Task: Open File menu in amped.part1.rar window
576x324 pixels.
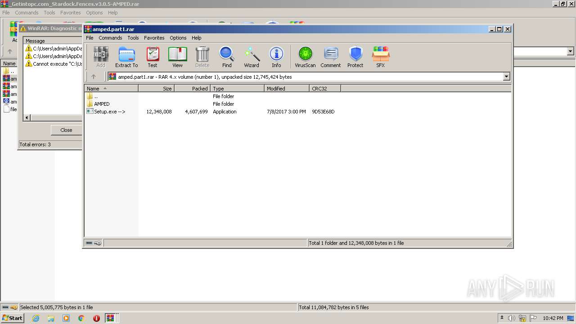Action: point(90,38)
